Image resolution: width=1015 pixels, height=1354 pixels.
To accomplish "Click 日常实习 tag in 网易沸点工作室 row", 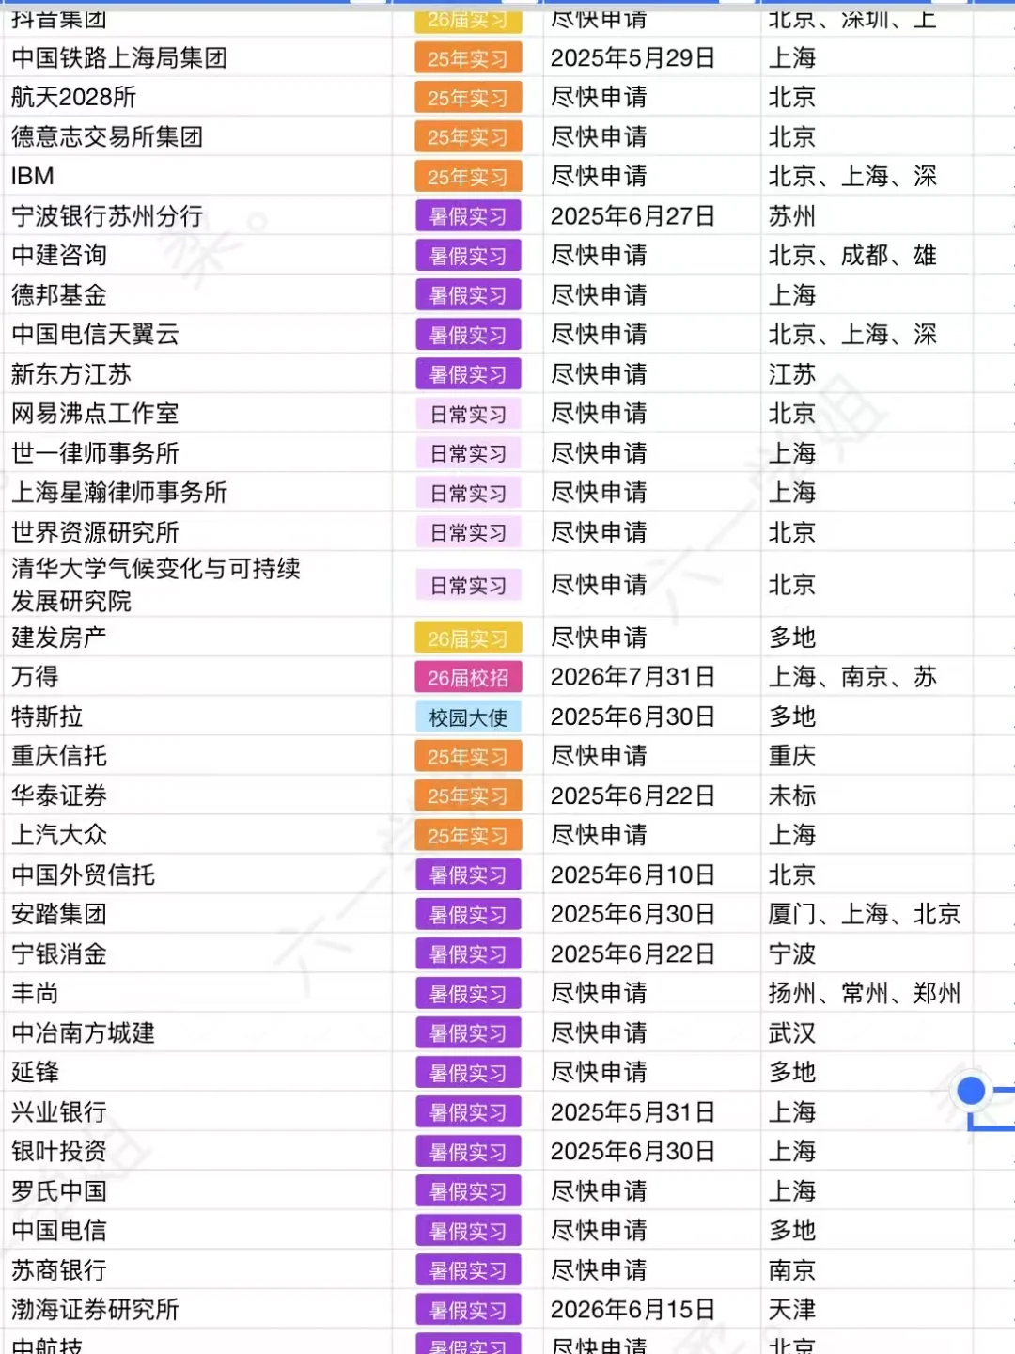I will (467, 414).
